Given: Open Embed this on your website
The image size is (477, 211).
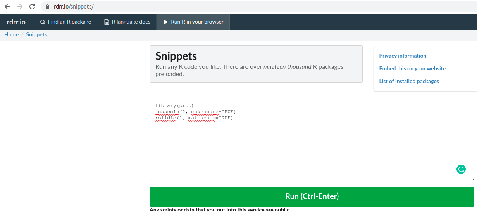Looking at the screenshot, I should point(412,68).
